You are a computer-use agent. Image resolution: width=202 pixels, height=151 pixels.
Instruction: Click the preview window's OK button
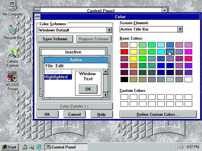pyautogui.click(x=88, y=89)
